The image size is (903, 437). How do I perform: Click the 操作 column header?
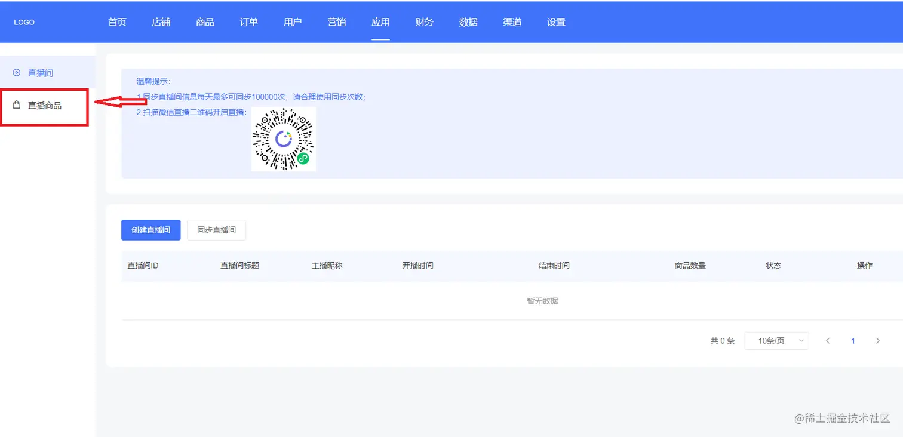click(x=865, y=266)
